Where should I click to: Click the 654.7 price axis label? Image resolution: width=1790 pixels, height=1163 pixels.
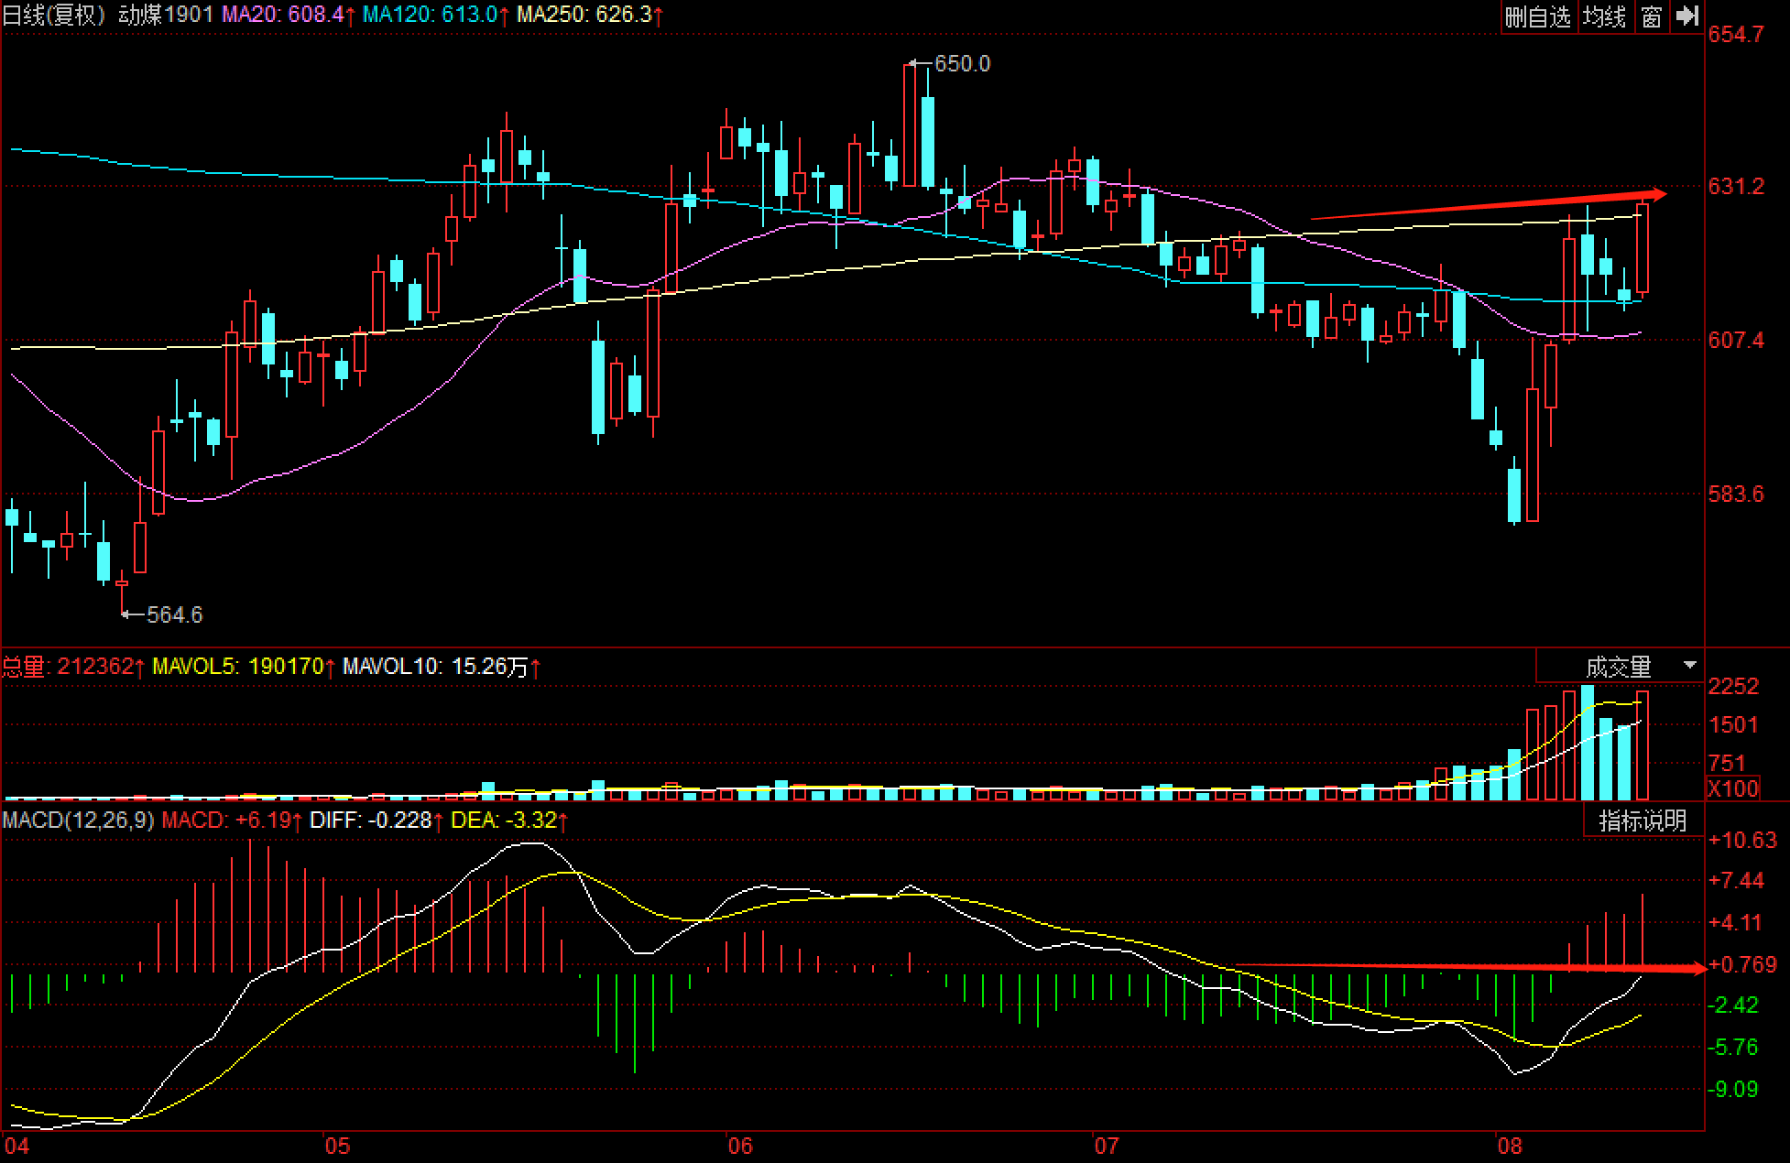pyautogui.click(x=1736, y=35)
